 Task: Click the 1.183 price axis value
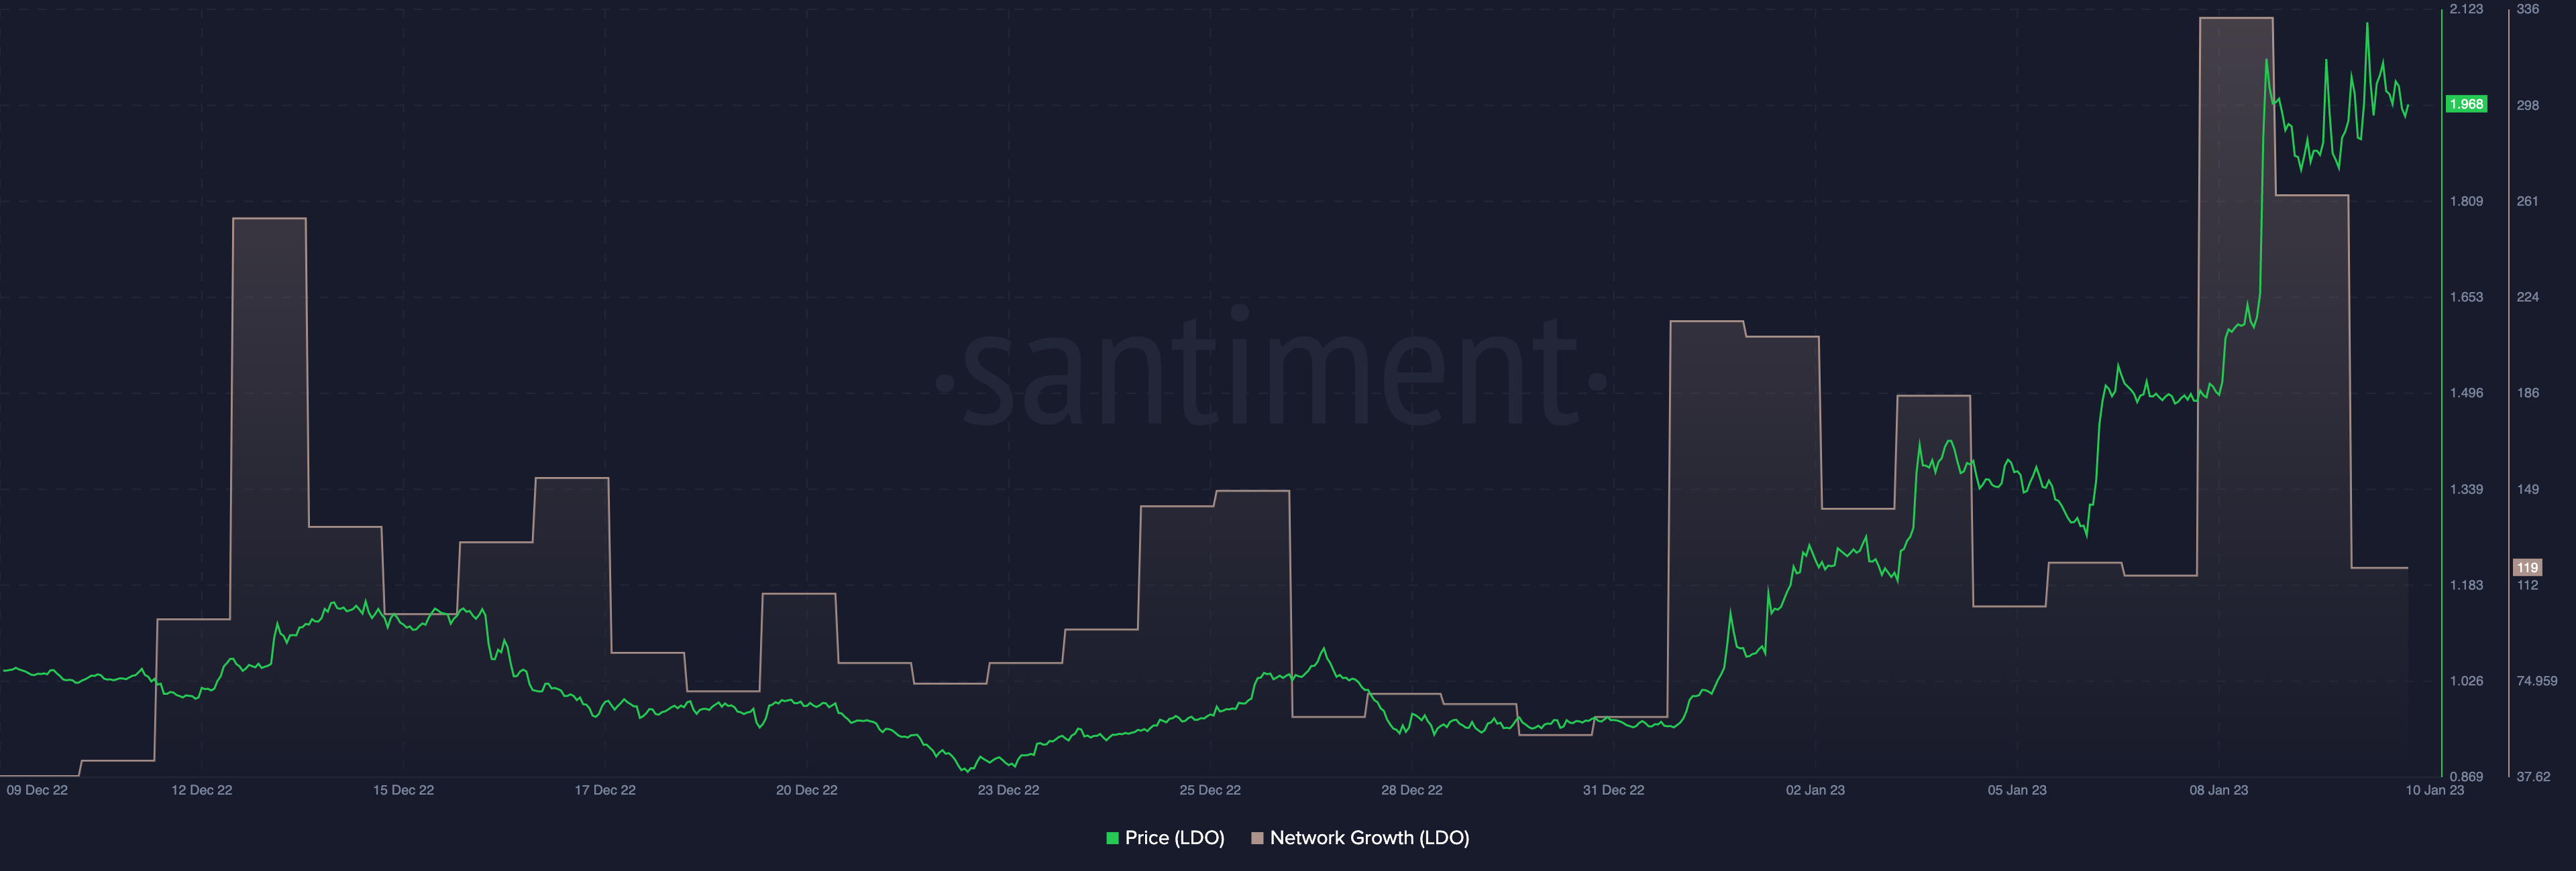2466,586
